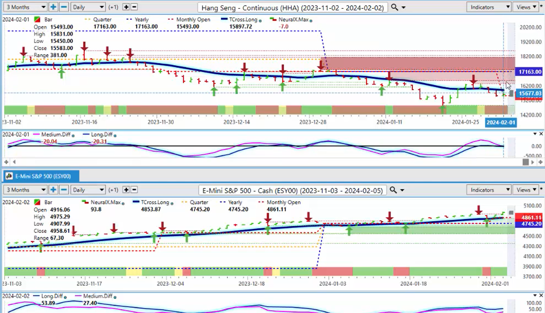Click the Bar type icon in E-Mini legend
The width and height of the screenshot is (545, 313).
pos(37,202)
